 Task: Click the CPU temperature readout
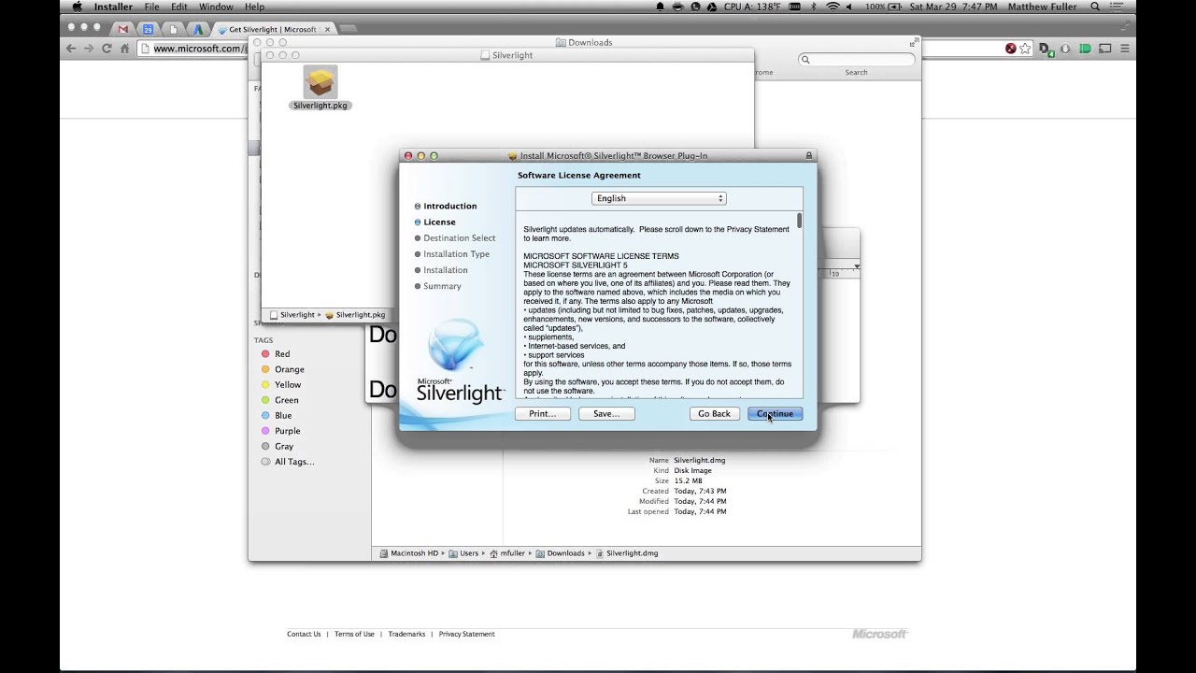(752, 7)
